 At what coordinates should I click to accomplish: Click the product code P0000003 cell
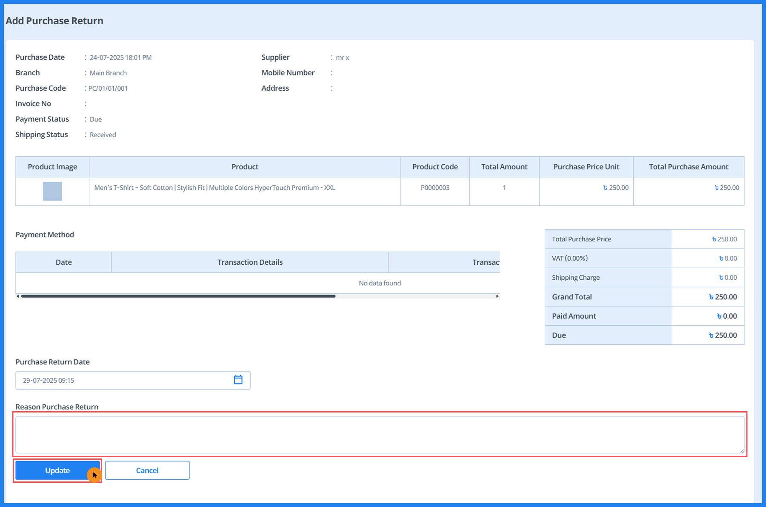435,188
